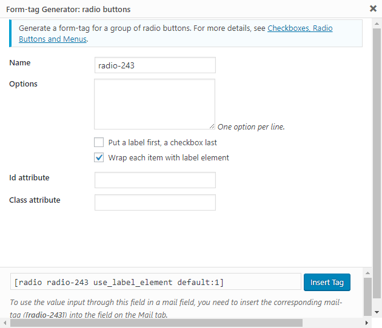Click the "Form-tag Generator: radio buttons" title
The width and height of the screenshot is (382, 328).
coord(68,10)
